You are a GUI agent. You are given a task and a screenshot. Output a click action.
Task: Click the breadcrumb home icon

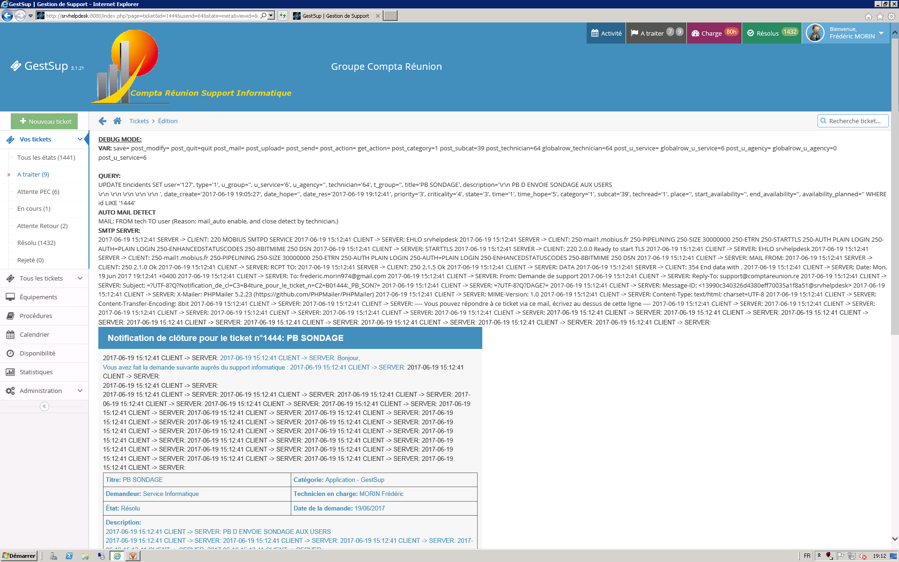point(117,121)
